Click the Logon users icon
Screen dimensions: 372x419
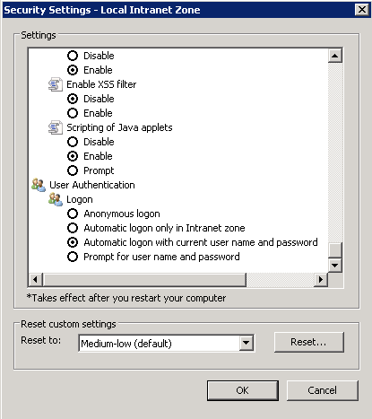(56, 199)
